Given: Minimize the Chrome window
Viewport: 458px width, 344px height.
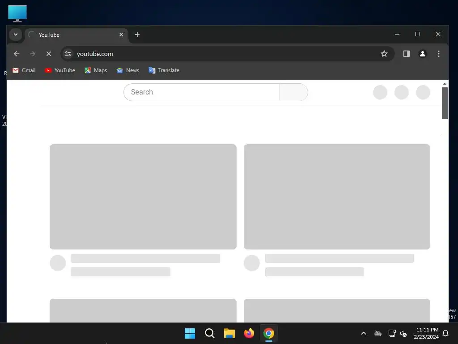Looking at the screenshot, I should pyautogui.click(x=397, y=34).
